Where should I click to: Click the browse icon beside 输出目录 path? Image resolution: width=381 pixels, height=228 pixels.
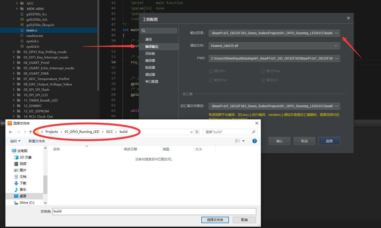tap(337, 33)
